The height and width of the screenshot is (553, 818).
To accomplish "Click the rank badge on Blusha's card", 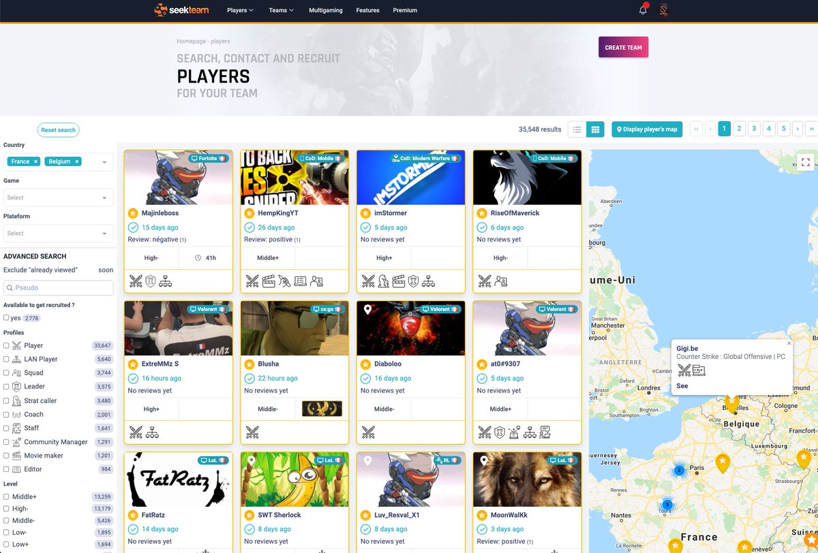I will coord(322,409).
